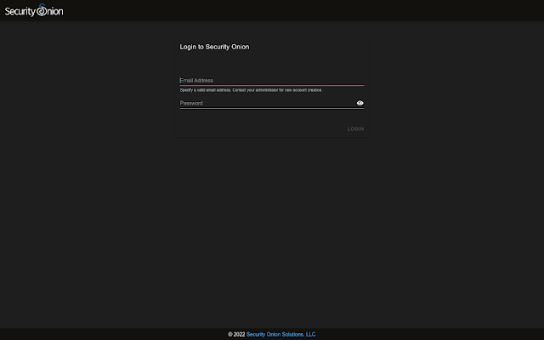Select the 'Login to Security Onion' heading
The width and height of the screenshot is (544, 340).
point(214,47)
